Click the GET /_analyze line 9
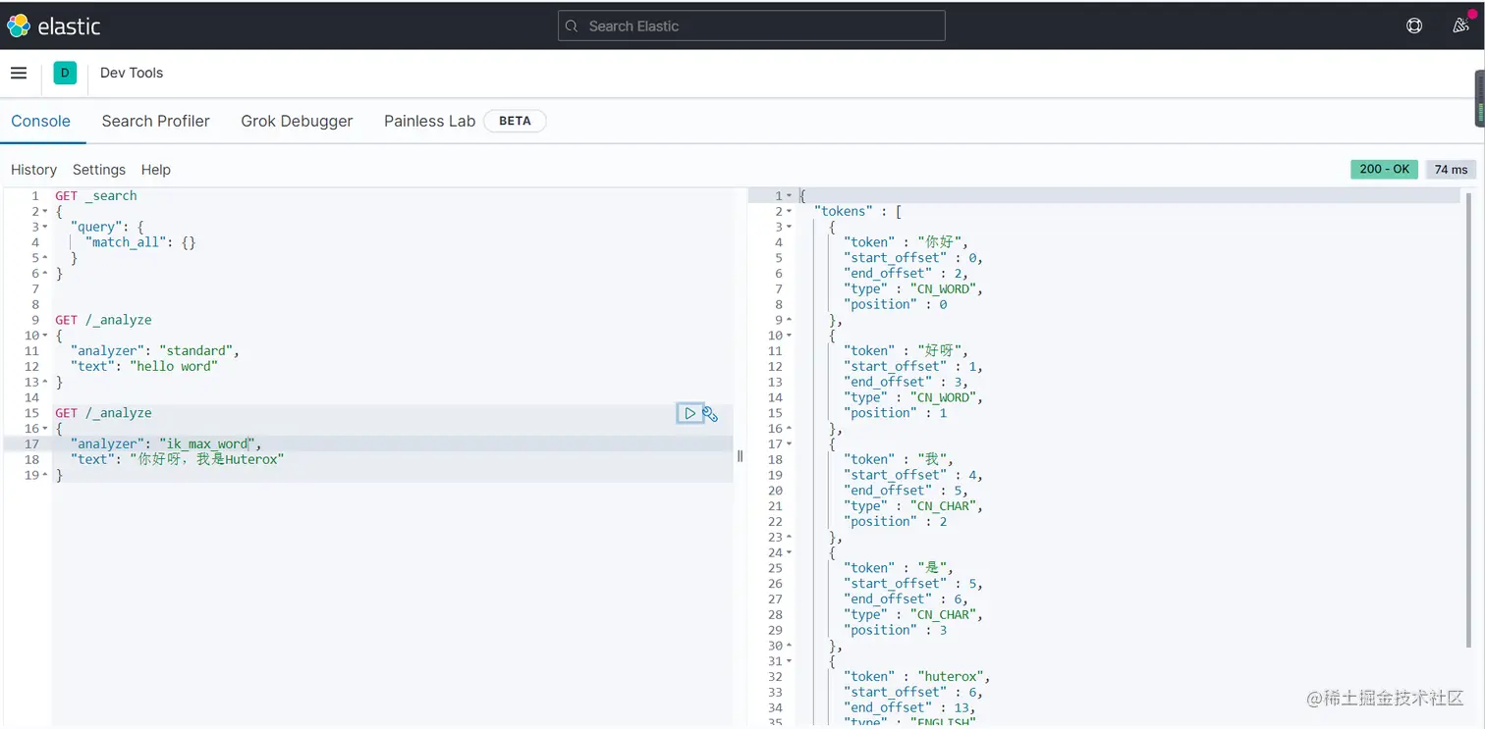 pos(103,320)
